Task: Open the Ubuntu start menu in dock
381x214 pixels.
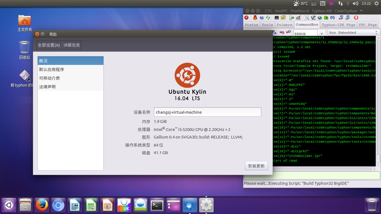Action: point(9,205)
